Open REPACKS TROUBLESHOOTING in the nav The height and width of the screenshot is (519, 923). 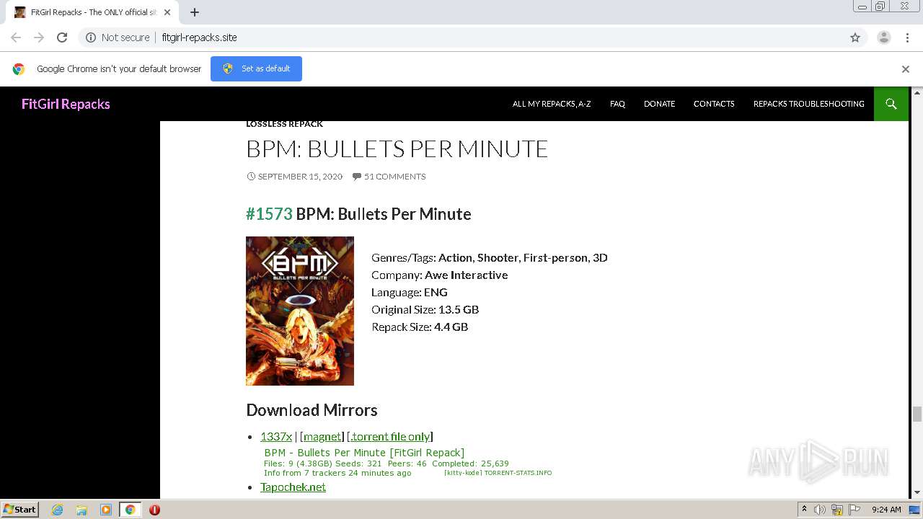tap(809, 104)
